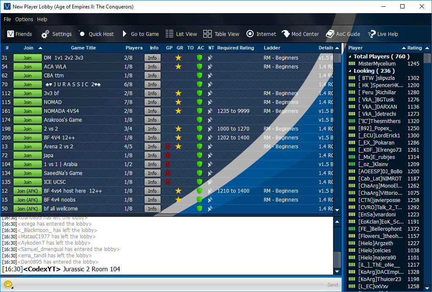Collapse the Looking group
Screen dimensions: 432x292
(x=350, y=71)
